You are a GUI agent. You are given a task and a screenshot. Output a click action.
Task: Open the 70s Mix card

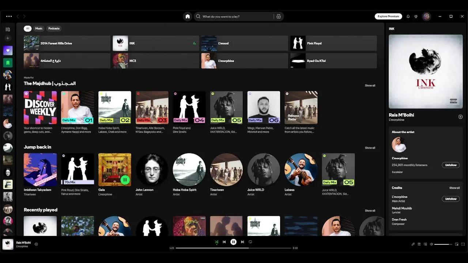(x=78, y=175)
